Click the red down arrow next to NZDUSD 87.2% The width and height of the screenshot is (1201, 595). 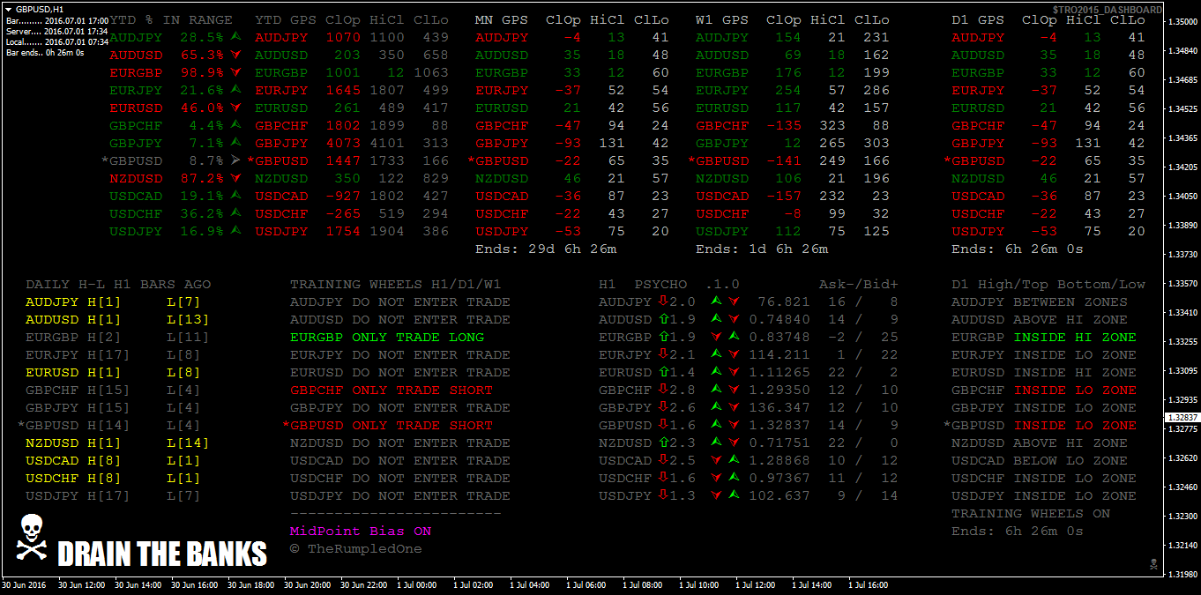tap(235, 179)
